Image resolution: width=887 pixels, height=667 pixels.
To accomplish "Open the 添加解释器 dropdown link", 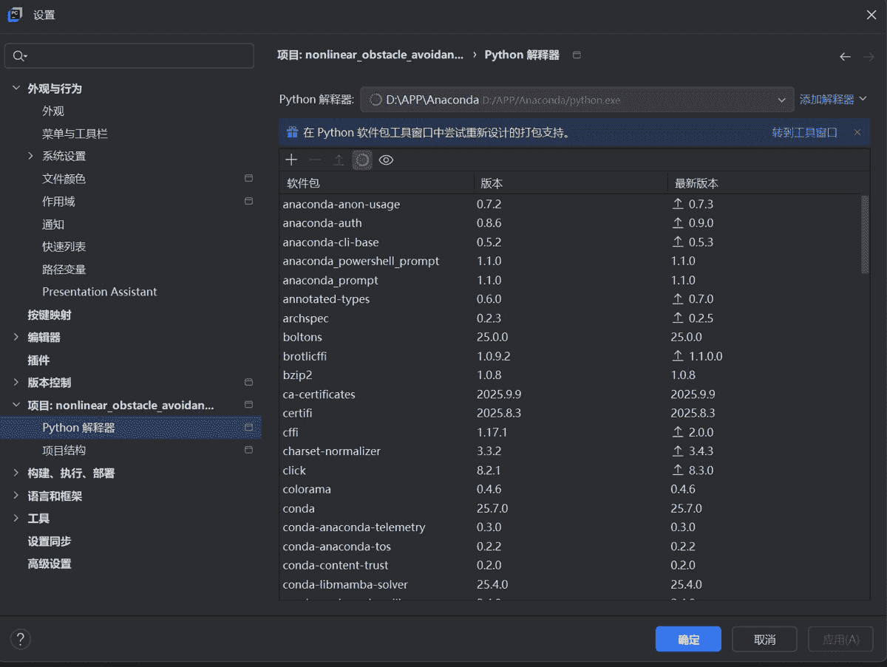I will tap(833, 99).
